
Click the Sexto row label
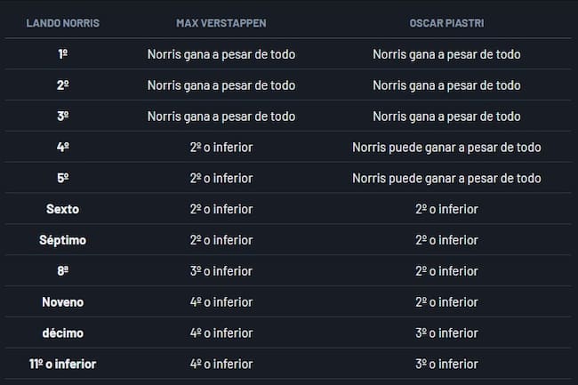tap(63, 209)
